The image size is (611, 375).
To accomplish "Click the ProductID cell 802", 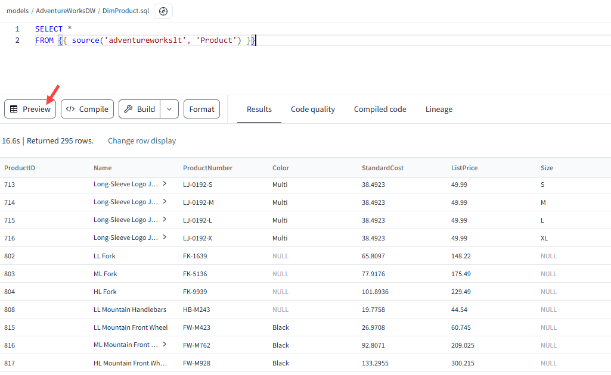I will coord(10,257).
